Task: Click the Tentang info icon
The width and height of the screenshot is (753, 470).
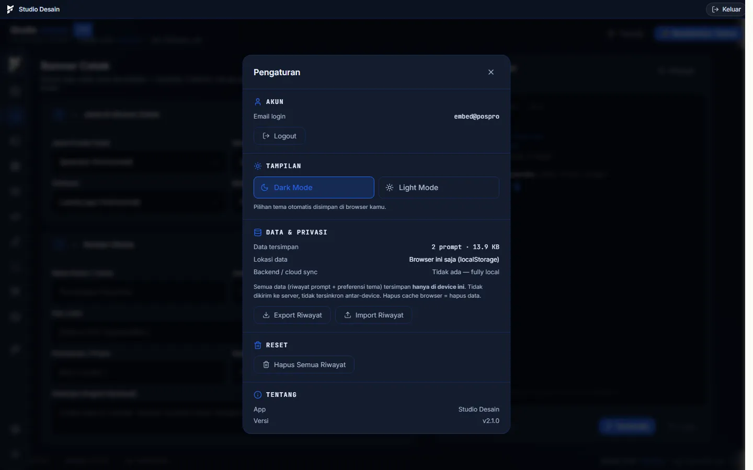Action: [258, 395]
